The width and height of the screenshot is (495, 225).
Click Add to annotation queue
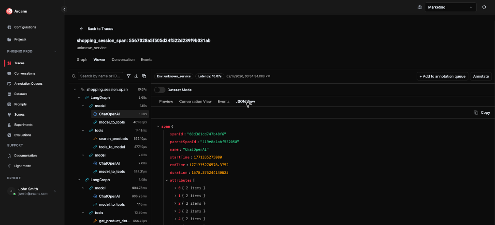443,76
